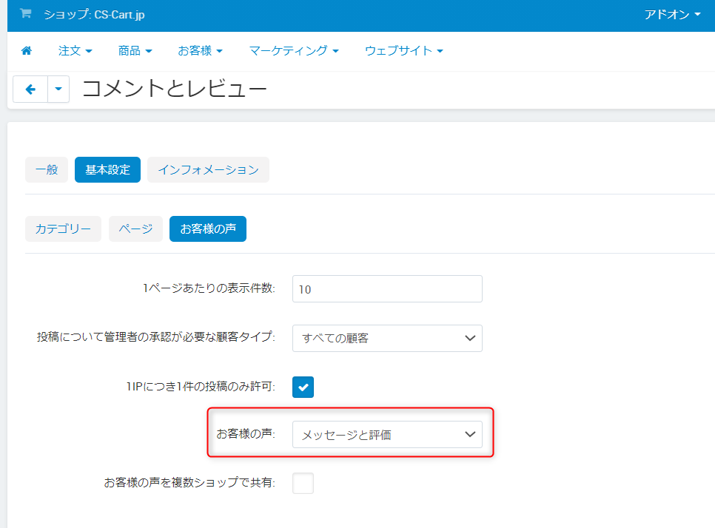
Task: Select the カテゴリー sub-tab
Action: coord(63,229)
